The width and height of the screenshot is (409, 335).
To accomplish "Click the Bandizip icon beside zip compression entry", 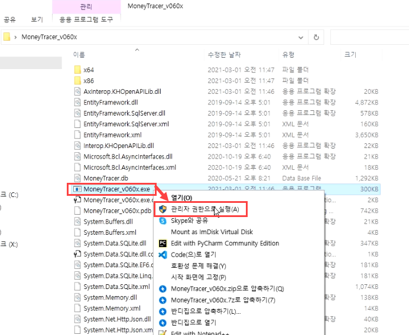I will 163,288.
